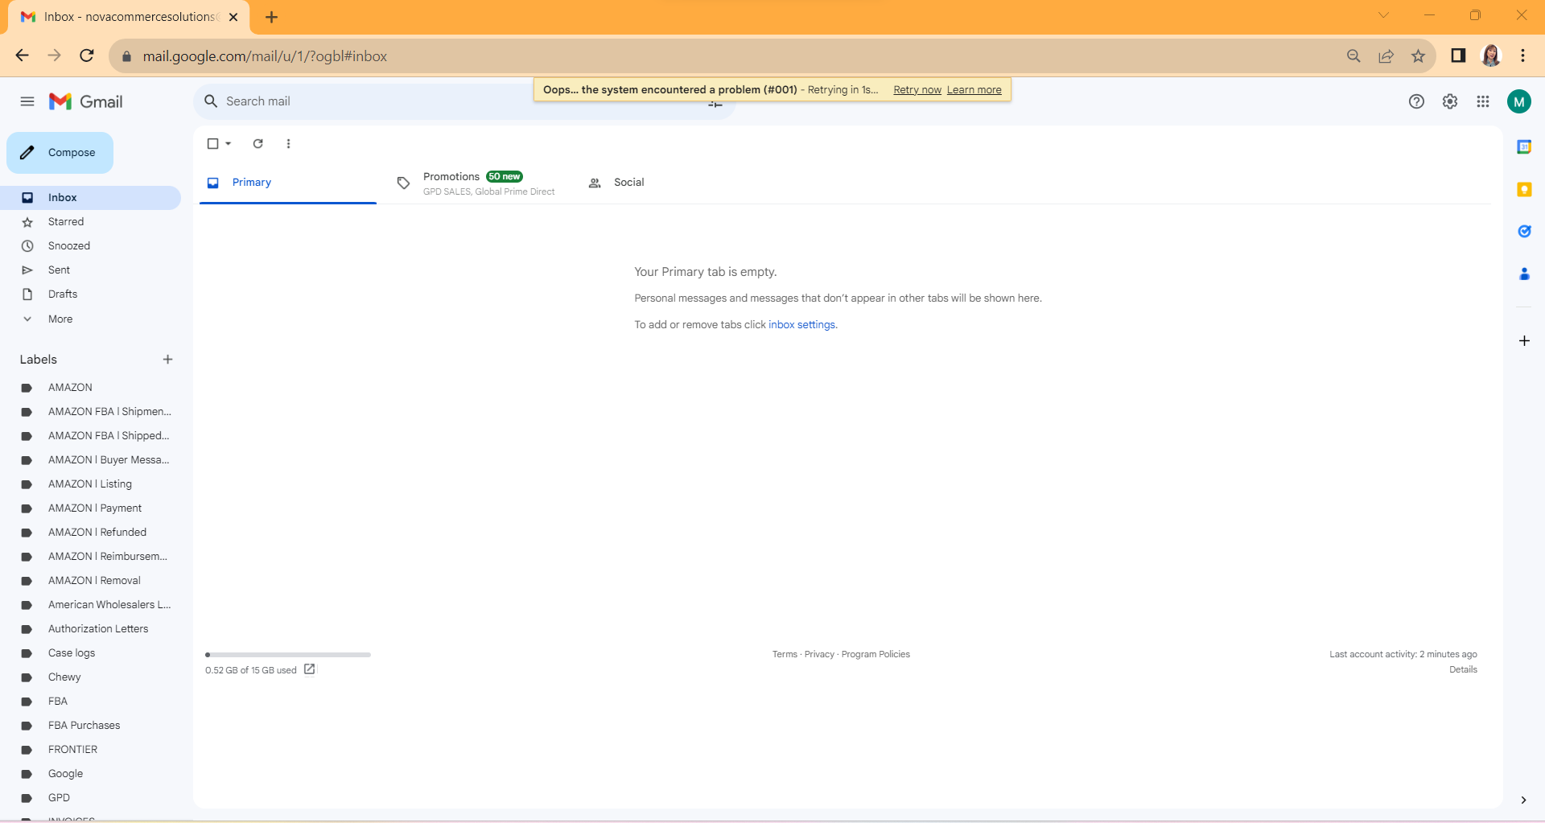Open storage management external link icon

click(x=310, y=669)
